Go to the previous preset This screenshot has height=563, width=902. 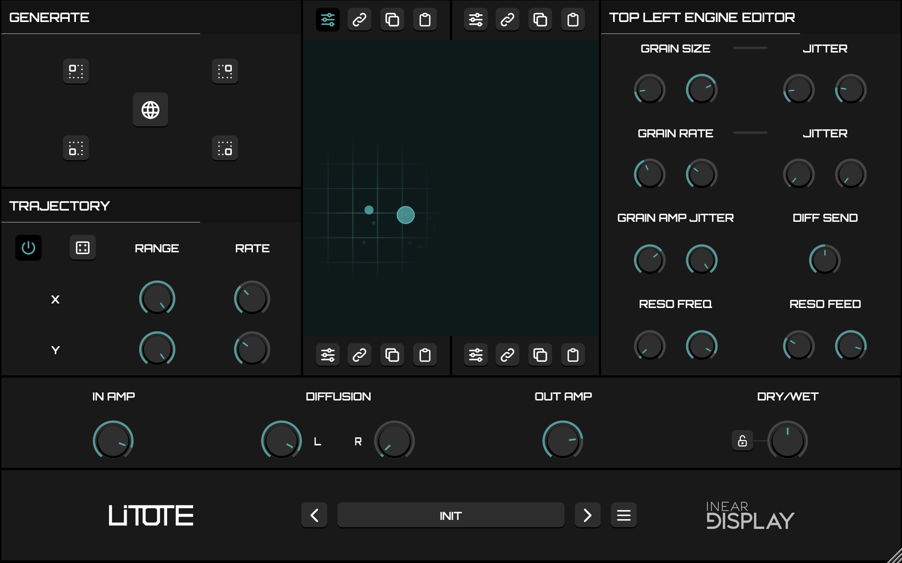click(x=314, y=515)
